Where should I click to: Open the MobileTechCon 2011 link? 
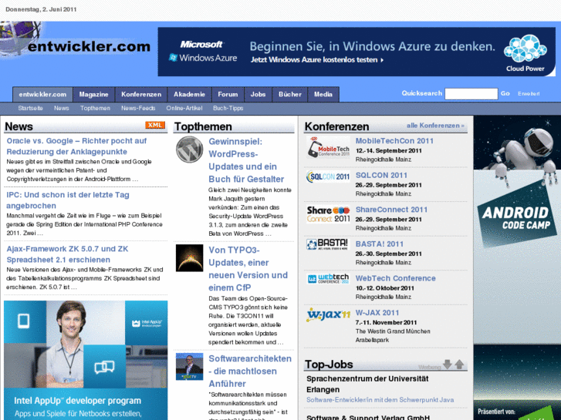[x=394, y=141]
